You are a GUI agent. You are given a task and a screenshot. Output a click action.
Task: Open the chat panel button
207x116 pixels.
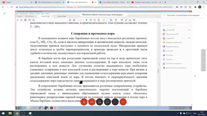coord(107,102)
